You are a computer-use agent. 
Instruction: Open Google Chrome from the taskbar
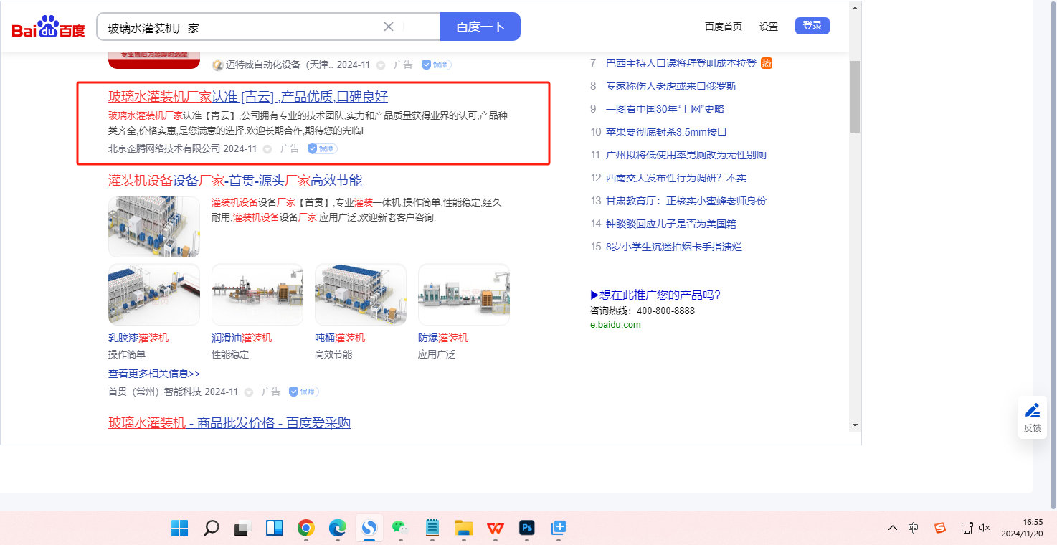coord(306,529)
